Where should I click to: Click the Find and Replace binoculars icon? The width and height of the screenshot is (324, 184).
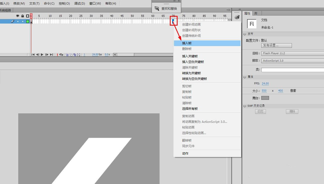pos(157,8)
